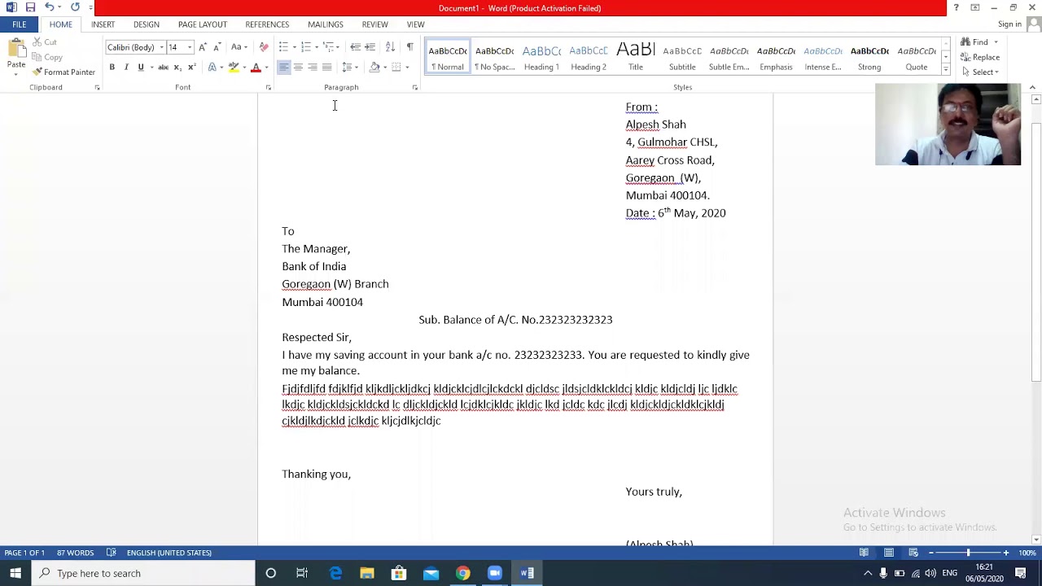Increase font size with Grow Font icon
1042x586 pixels.
(x=203, y=47)
